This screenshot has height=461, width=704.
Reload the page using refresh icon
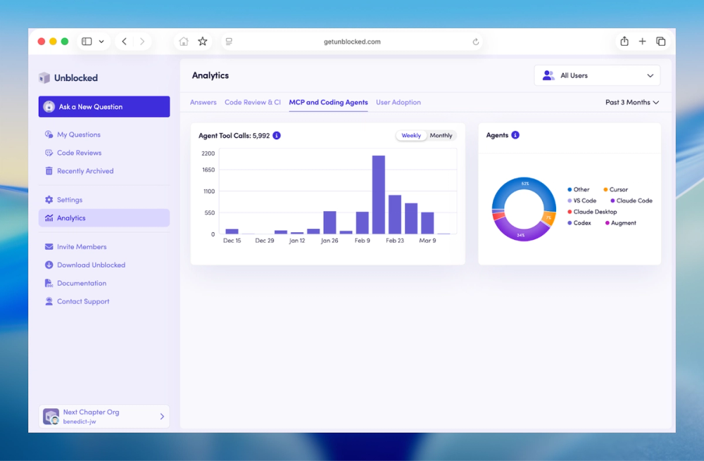pyautogui.click(x=475, y=42)
